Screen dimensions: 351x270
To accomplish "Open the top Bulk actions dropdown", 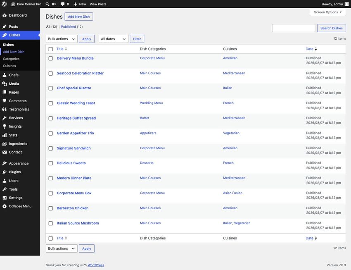I will [x=62, y=39].
